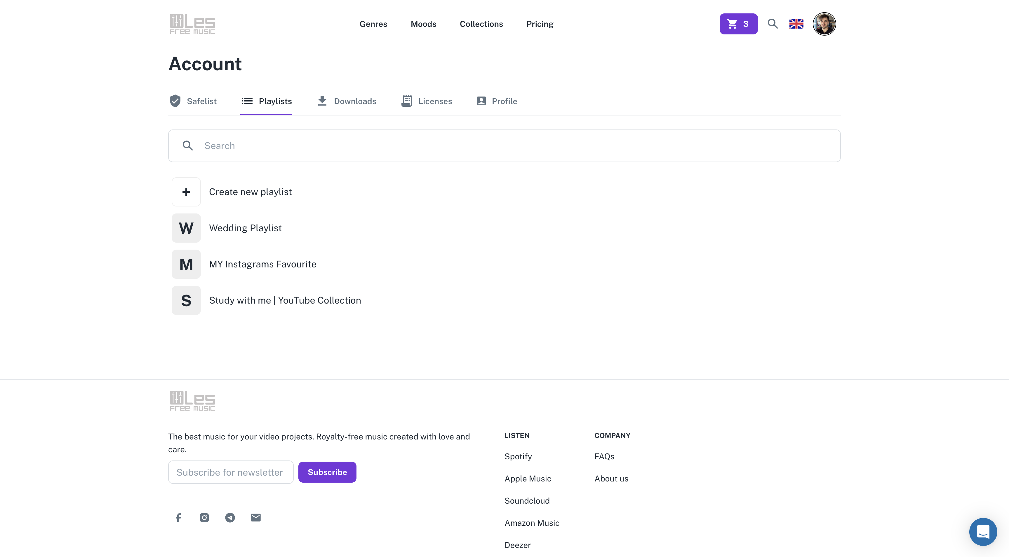Click the magnifier icon in playlist search

click(188, 146)
